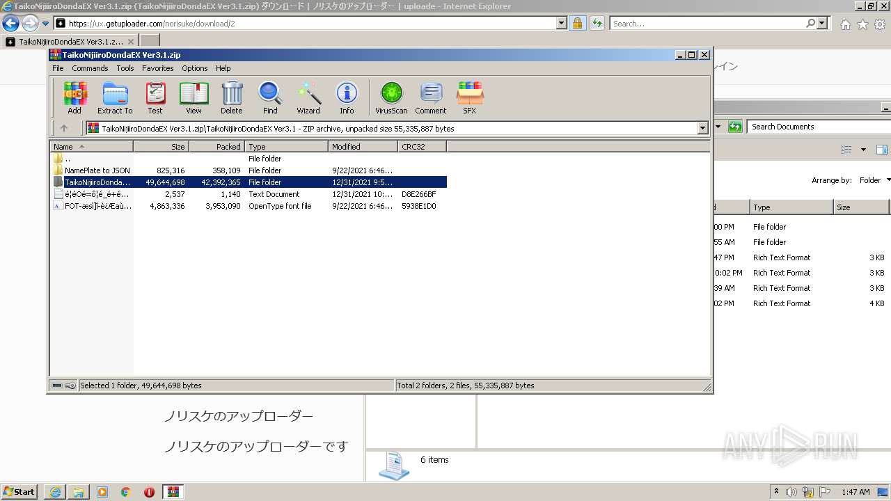
Task: Click the Extract To toolbar icon
Action: pyautogui.click(x=115, y=98)
